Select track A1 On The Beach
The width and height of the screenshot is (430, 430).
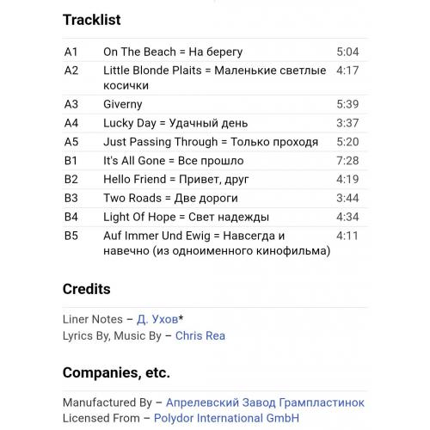point(215,52)
